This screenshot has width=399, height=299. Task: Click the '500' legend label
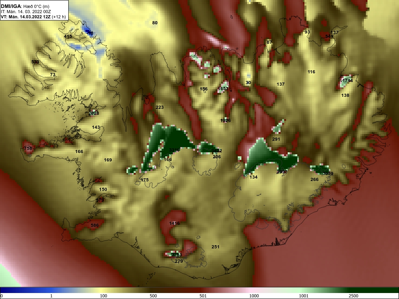pos(153,296)
